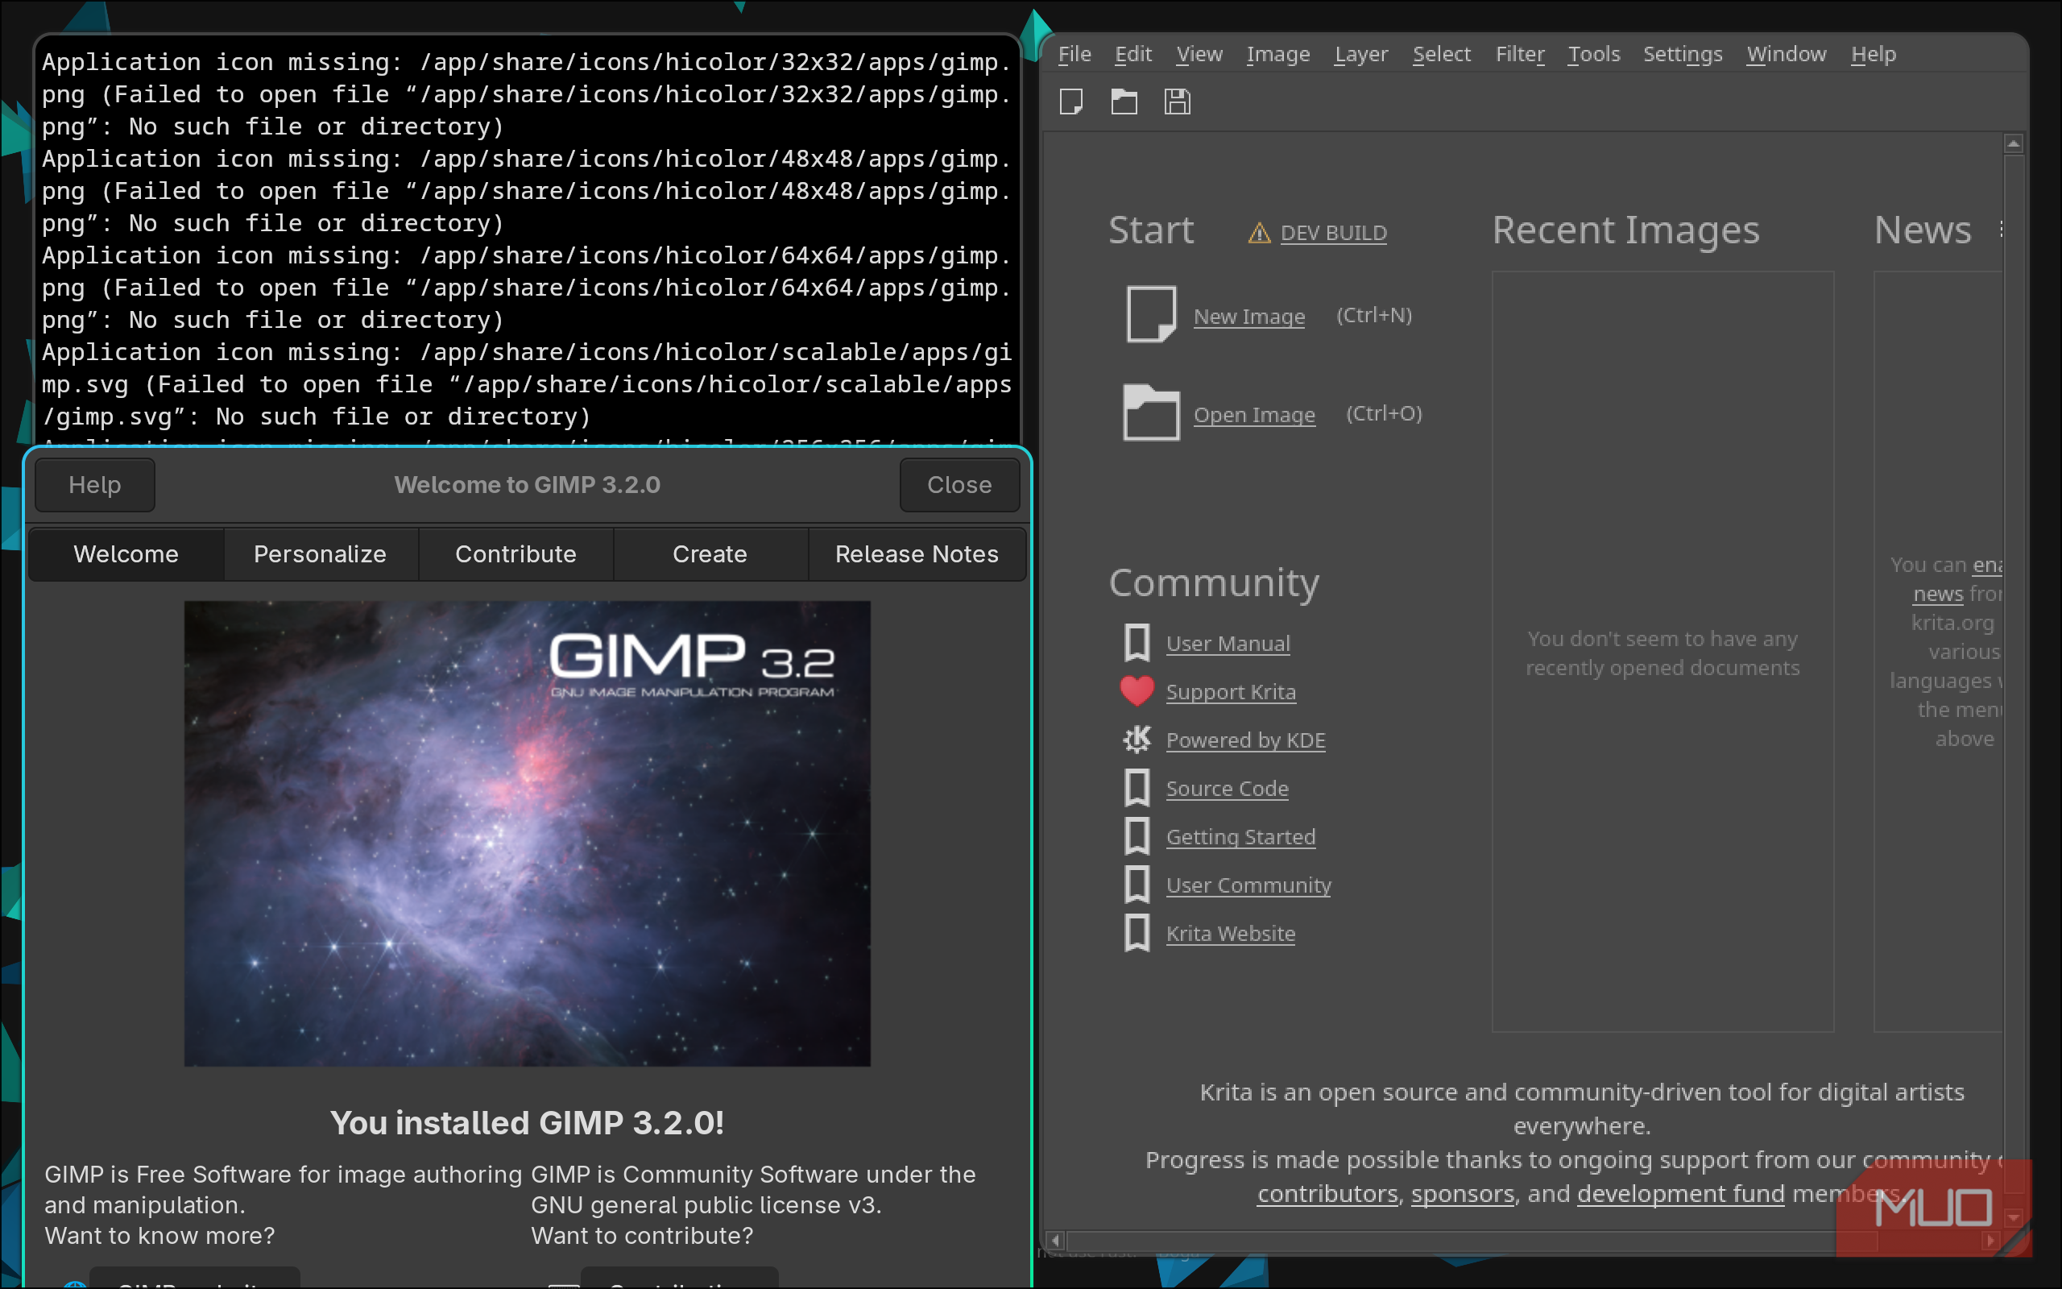Click the bookmark icon beside User Community
This screenshot has height=1289, width=2062.
(x=1137, y=885)
